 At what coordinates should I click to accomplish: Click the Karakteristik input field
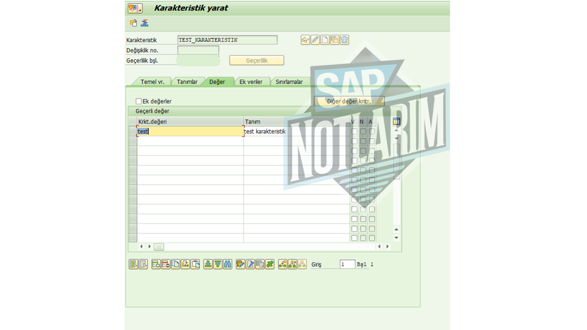[227, 40]
